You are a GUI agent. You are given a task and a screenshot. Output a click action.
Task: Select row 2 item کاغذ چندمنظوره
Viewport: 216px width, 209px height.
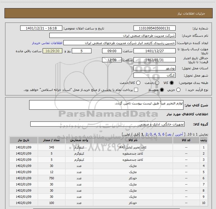(x=133, y=153)
